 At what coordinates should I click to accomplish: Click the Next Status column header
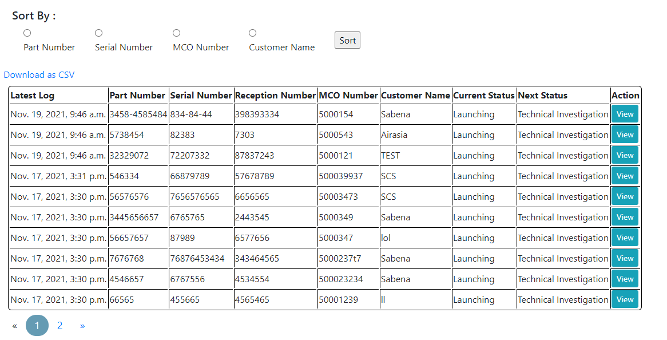pyautogui.click(x=563, y=96)
